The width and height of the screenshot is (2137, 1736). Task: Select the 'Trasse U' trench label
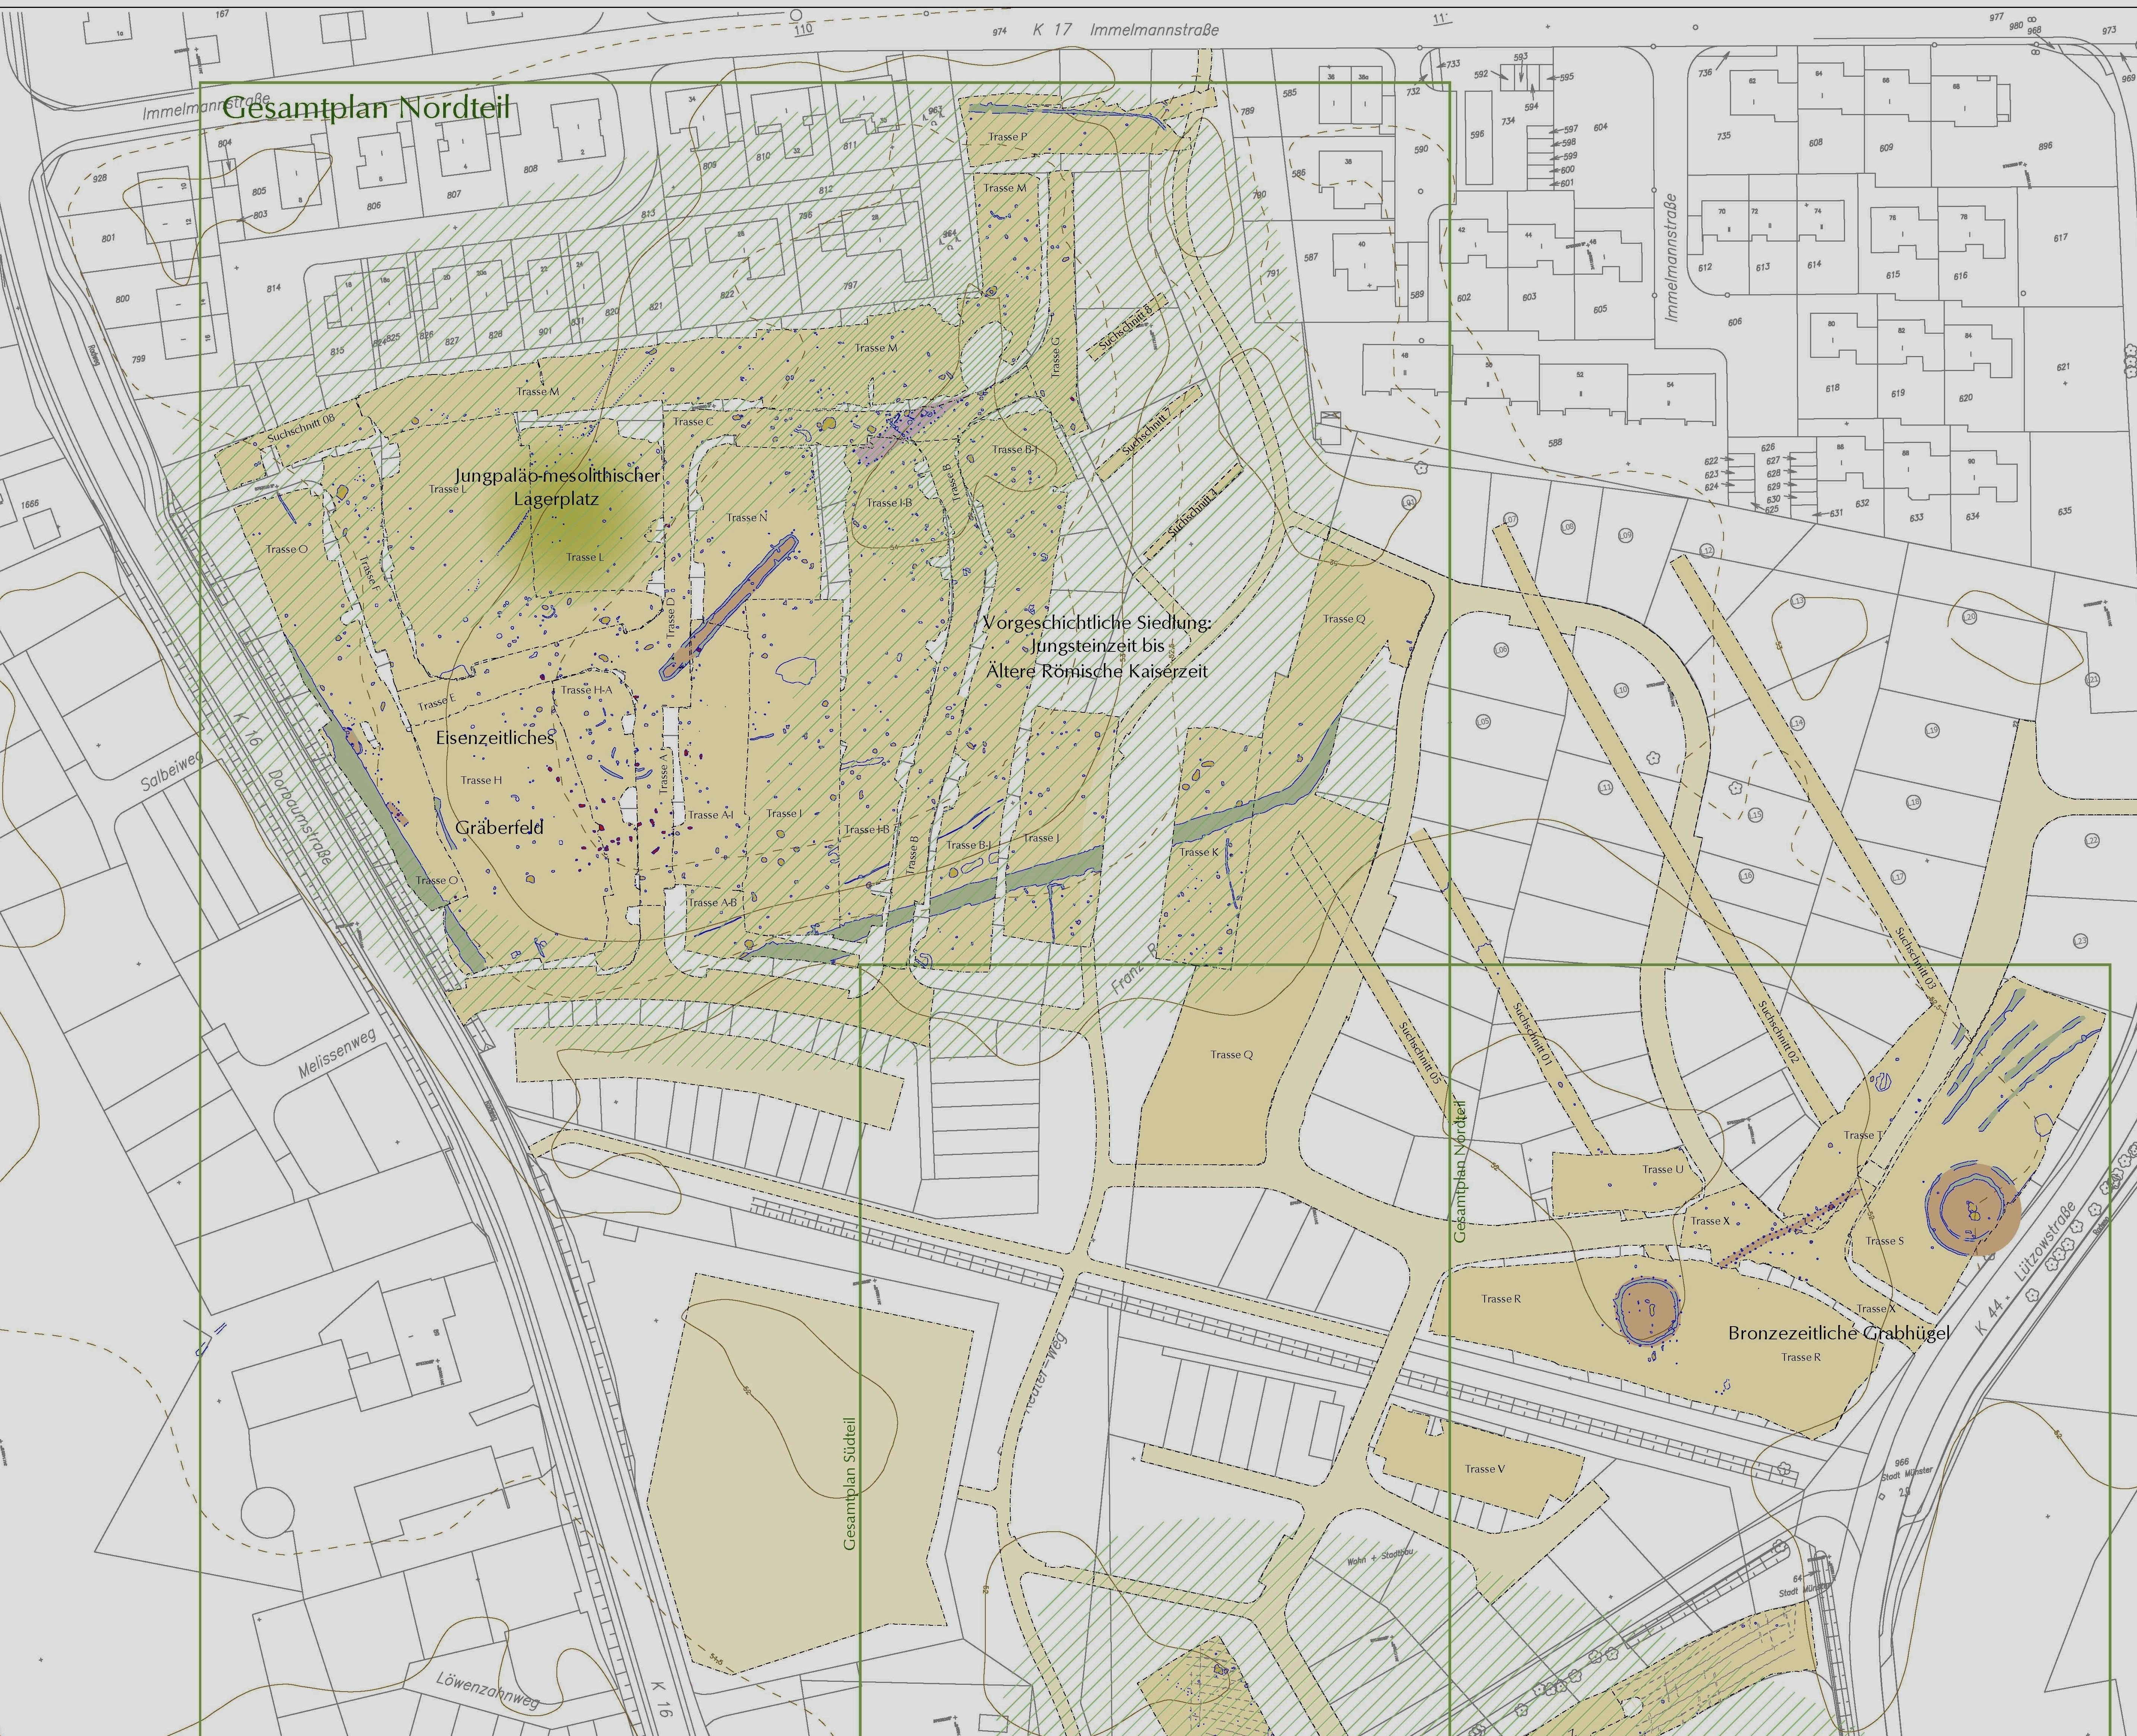point(1663,1169)
